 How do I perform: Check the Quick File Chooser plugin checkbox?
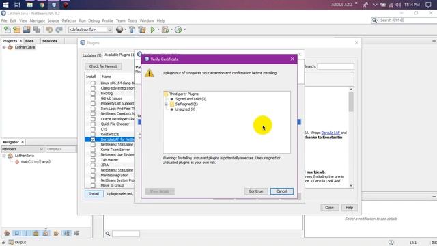click(x=93, y=124)
